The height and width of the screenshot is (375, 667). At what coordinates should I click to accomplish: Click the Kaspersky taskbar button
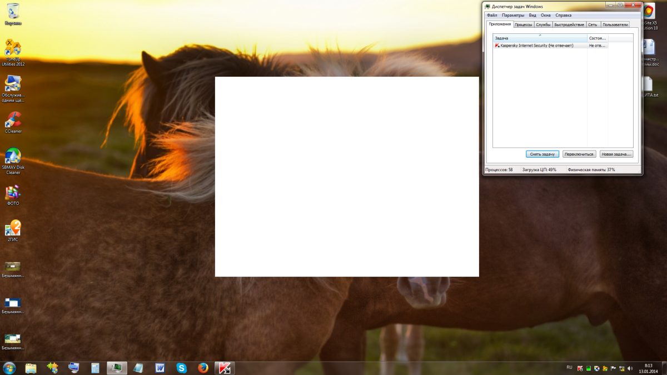pyautogui.click(x=225, y=368)
